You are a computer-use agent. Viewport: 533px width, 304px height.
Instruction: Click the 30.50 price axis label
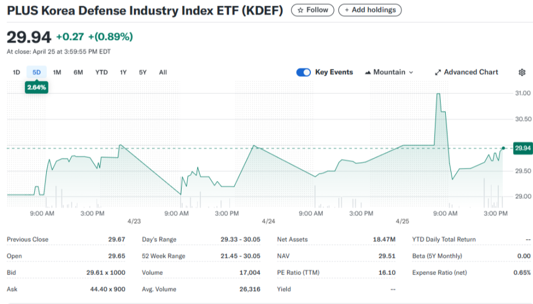[523, 119]
